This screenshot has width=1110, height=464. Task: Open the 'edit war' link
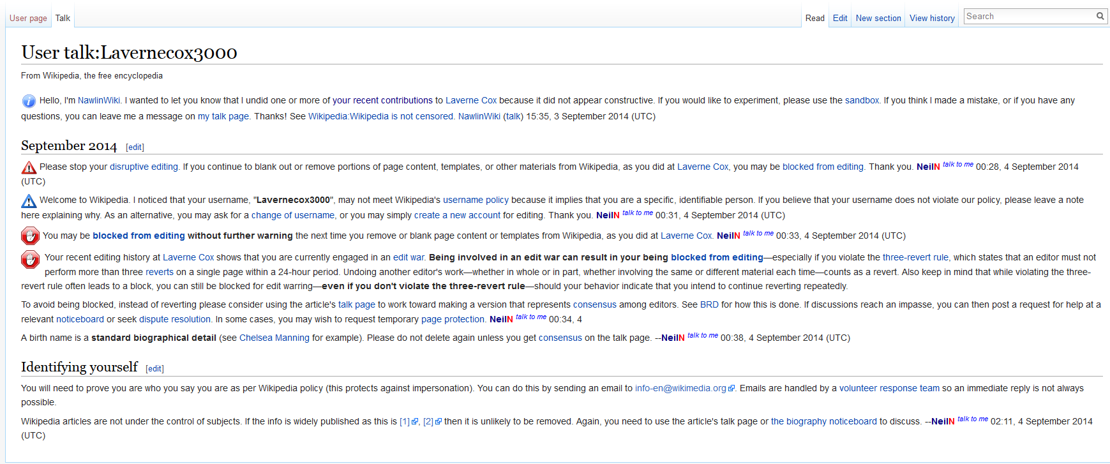pos(409,257)
